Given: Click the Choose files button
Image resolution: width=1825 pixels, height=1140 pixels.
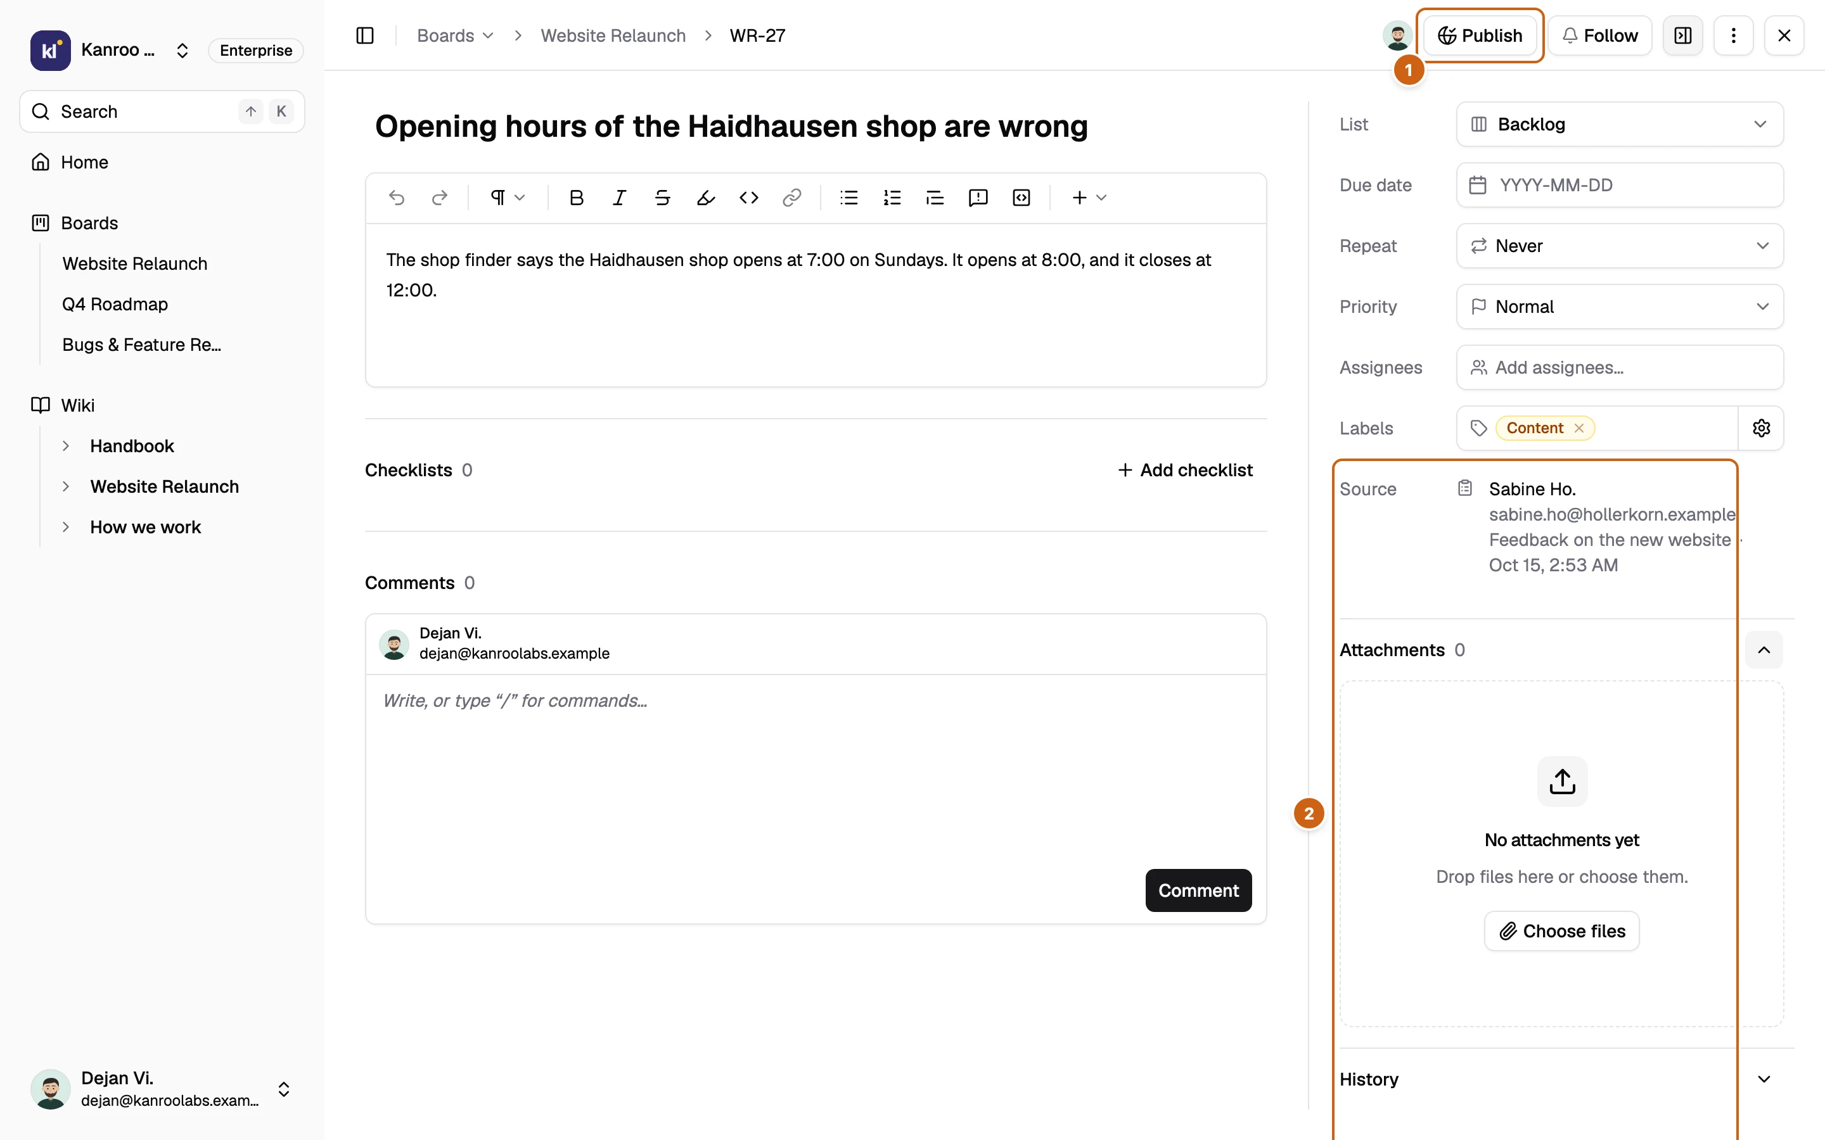Looking at the screenshot, I should (x=1562, y=931).
